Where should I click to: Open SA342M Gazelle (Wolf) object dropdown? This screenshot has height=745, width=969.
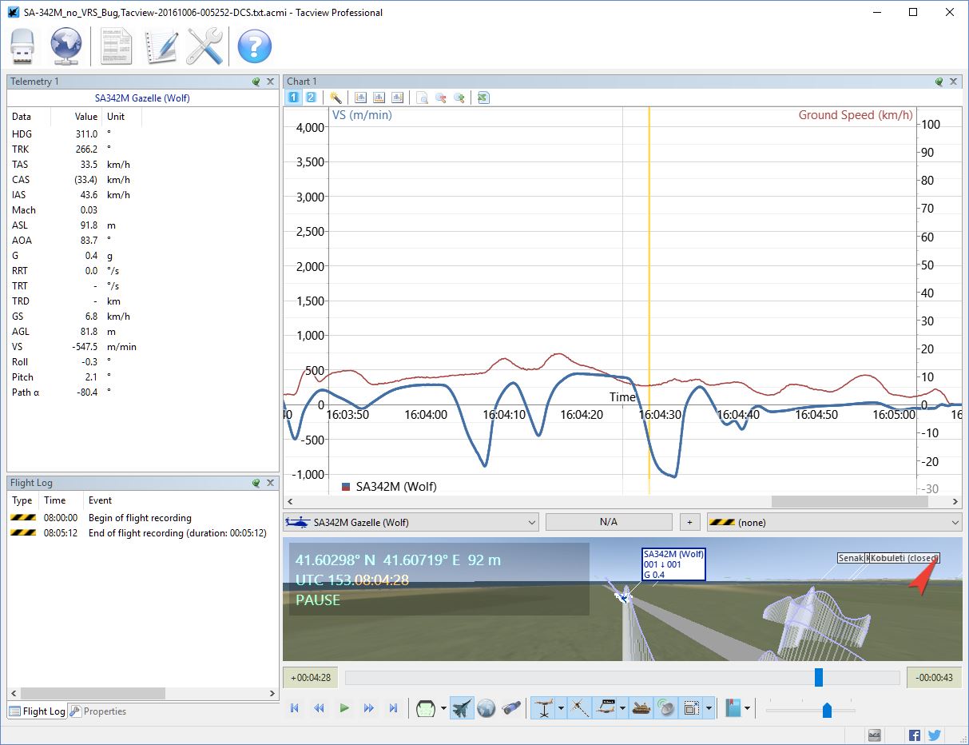[x=411, y=522]
